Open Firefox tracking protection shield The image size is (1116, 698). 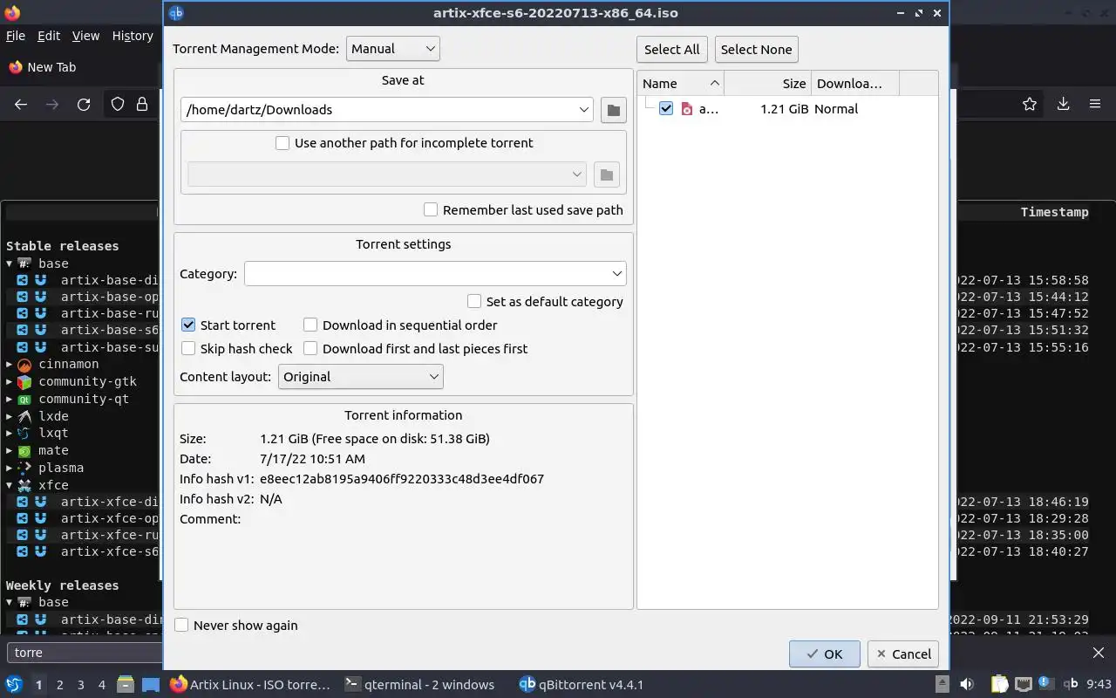(x=118, y=105)
